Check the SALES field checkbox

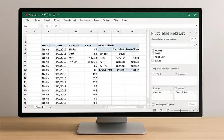pyautogui.click(x=153, y=60)
